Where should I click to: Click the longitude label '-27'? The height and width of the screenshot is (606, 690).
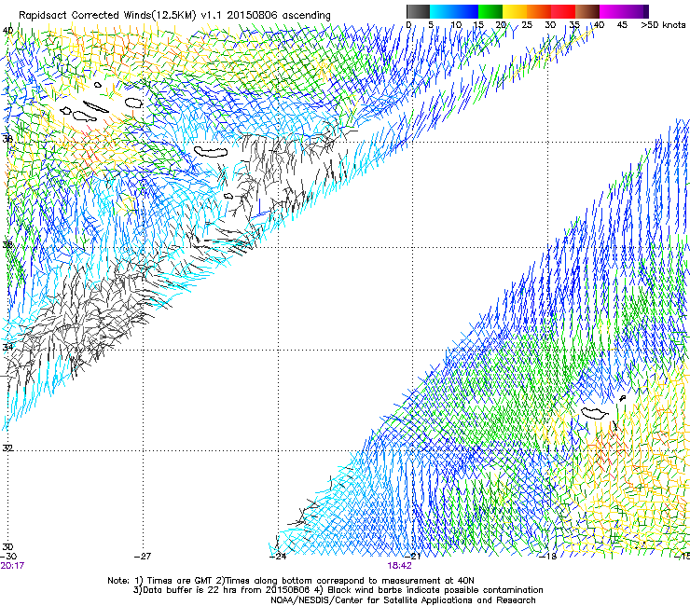[143, 557]
